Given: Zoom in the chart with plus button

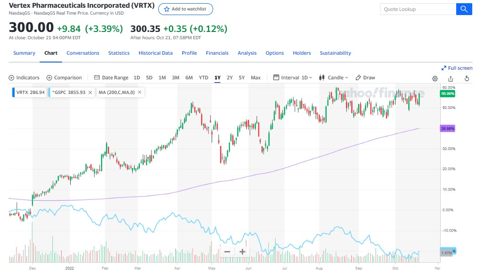Looking at the screenshot, I should (242, 252).
